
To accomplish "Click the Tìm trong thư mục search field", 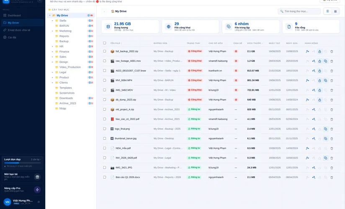I will 299,11.
